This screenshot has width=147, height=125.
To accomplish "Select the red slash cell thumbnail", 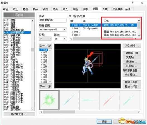I will [109, 100].
